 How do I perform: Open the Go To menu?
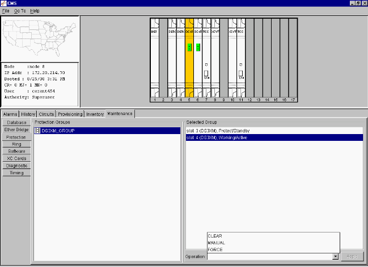(20, 11)
